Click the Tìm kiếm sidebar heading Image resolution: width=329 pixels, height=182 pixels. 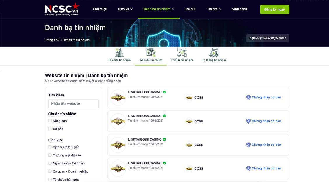(56, 95)
